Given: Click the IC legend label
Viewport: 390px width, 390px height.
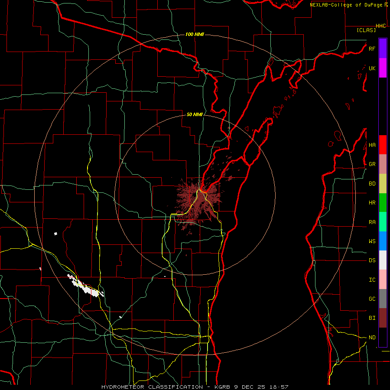Looking at the screenshot, I should 372,280.
